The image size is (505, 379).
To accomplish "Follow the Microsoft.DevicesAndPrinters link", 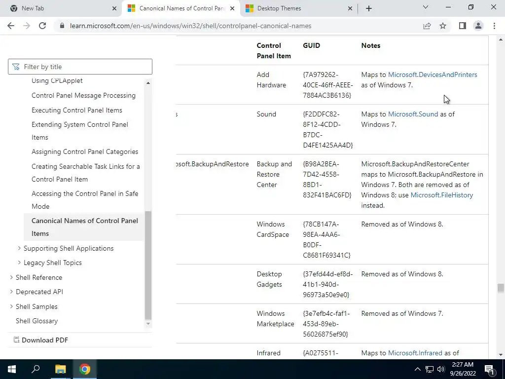I will [433, 75].
